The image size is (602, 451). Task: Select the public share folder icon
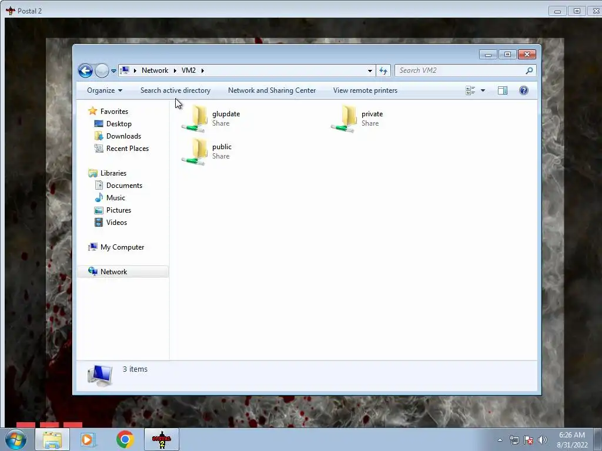coord(195,152)
